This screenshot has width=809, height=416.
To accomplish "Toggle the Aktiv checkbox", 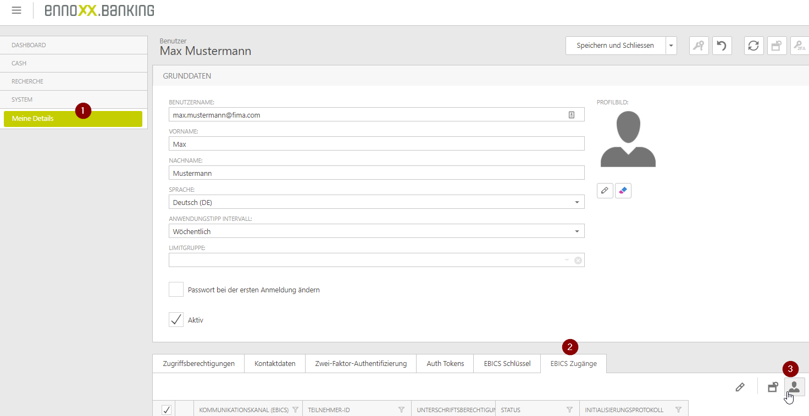I will click(176, 320).
